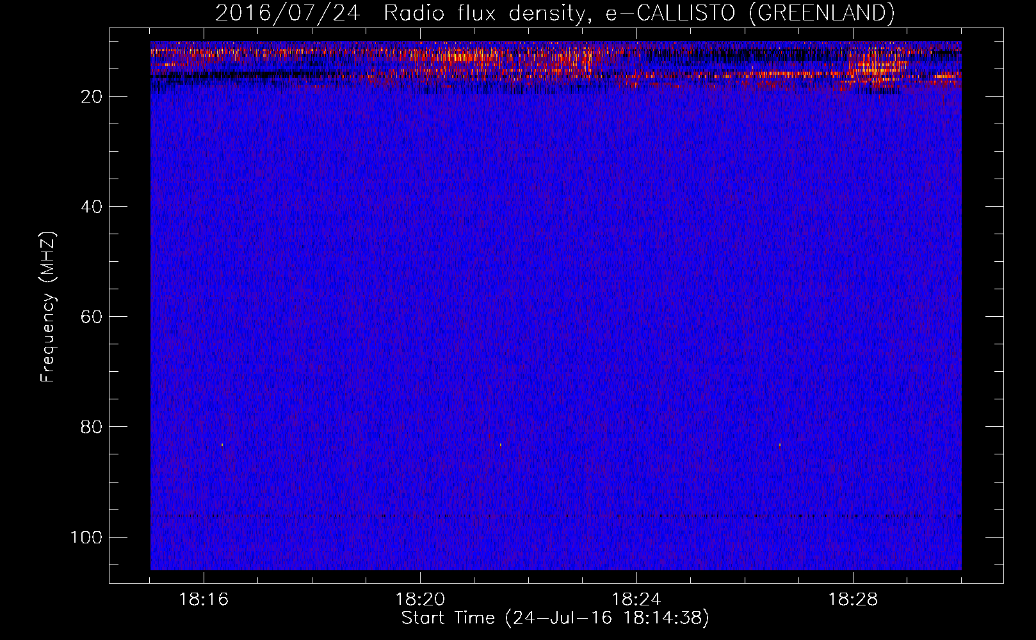This screenshot has width=1036, height=640.
Task: Click the 18:20 time tick label
Action: 420,600
